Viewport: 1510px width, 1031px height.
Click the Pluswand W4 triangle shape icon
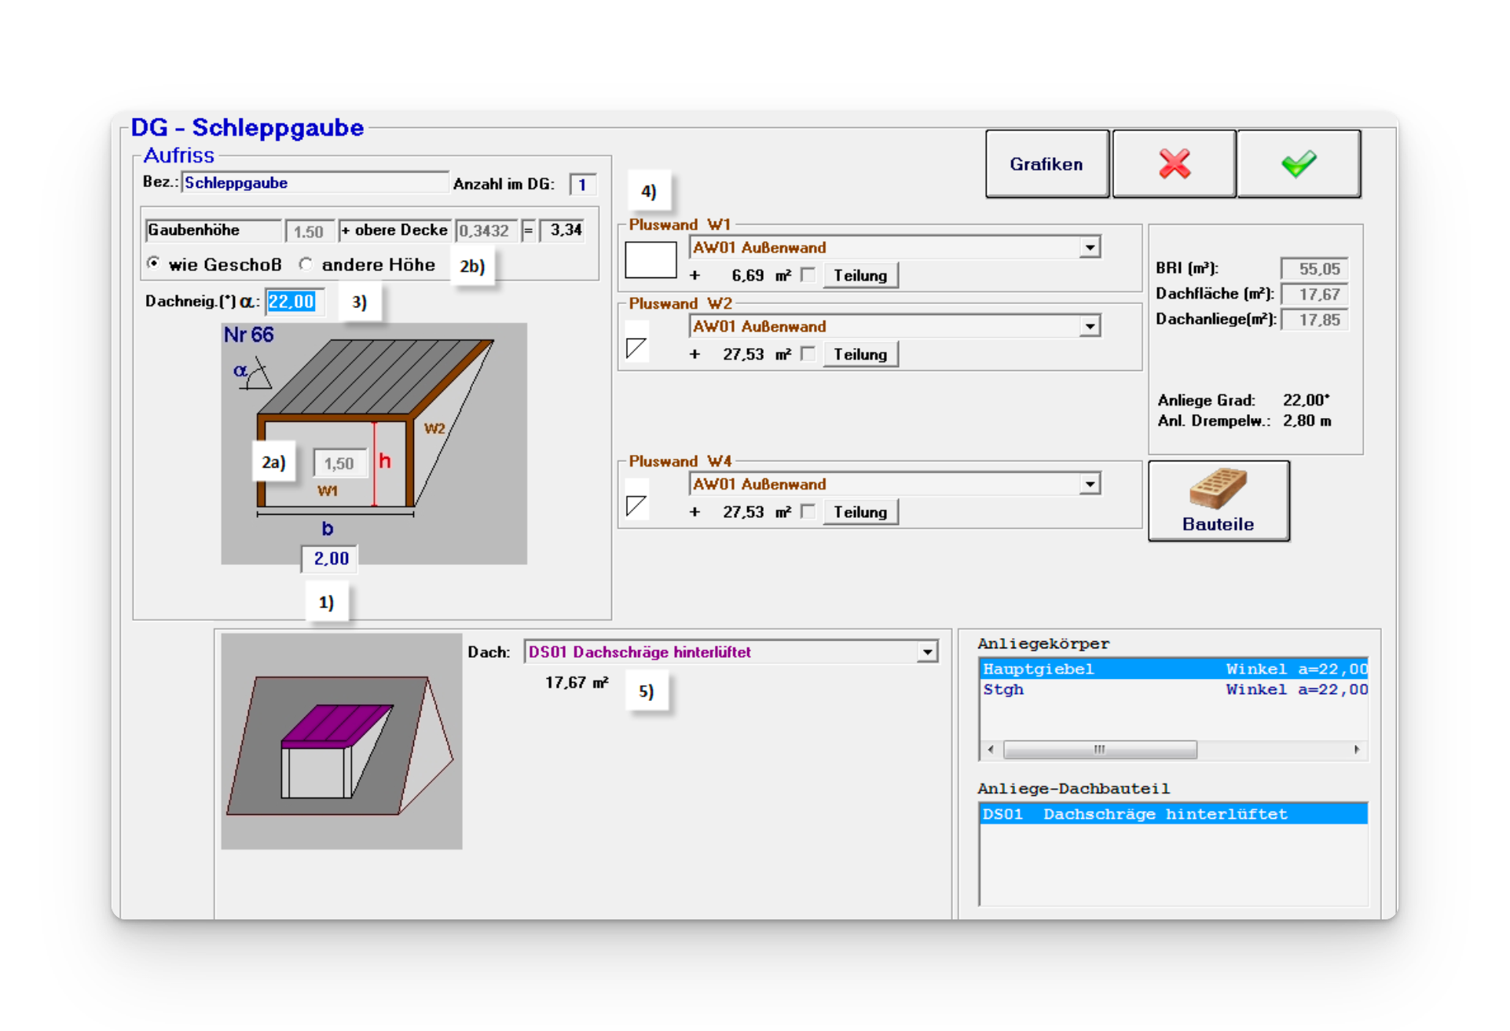[636, 504]
